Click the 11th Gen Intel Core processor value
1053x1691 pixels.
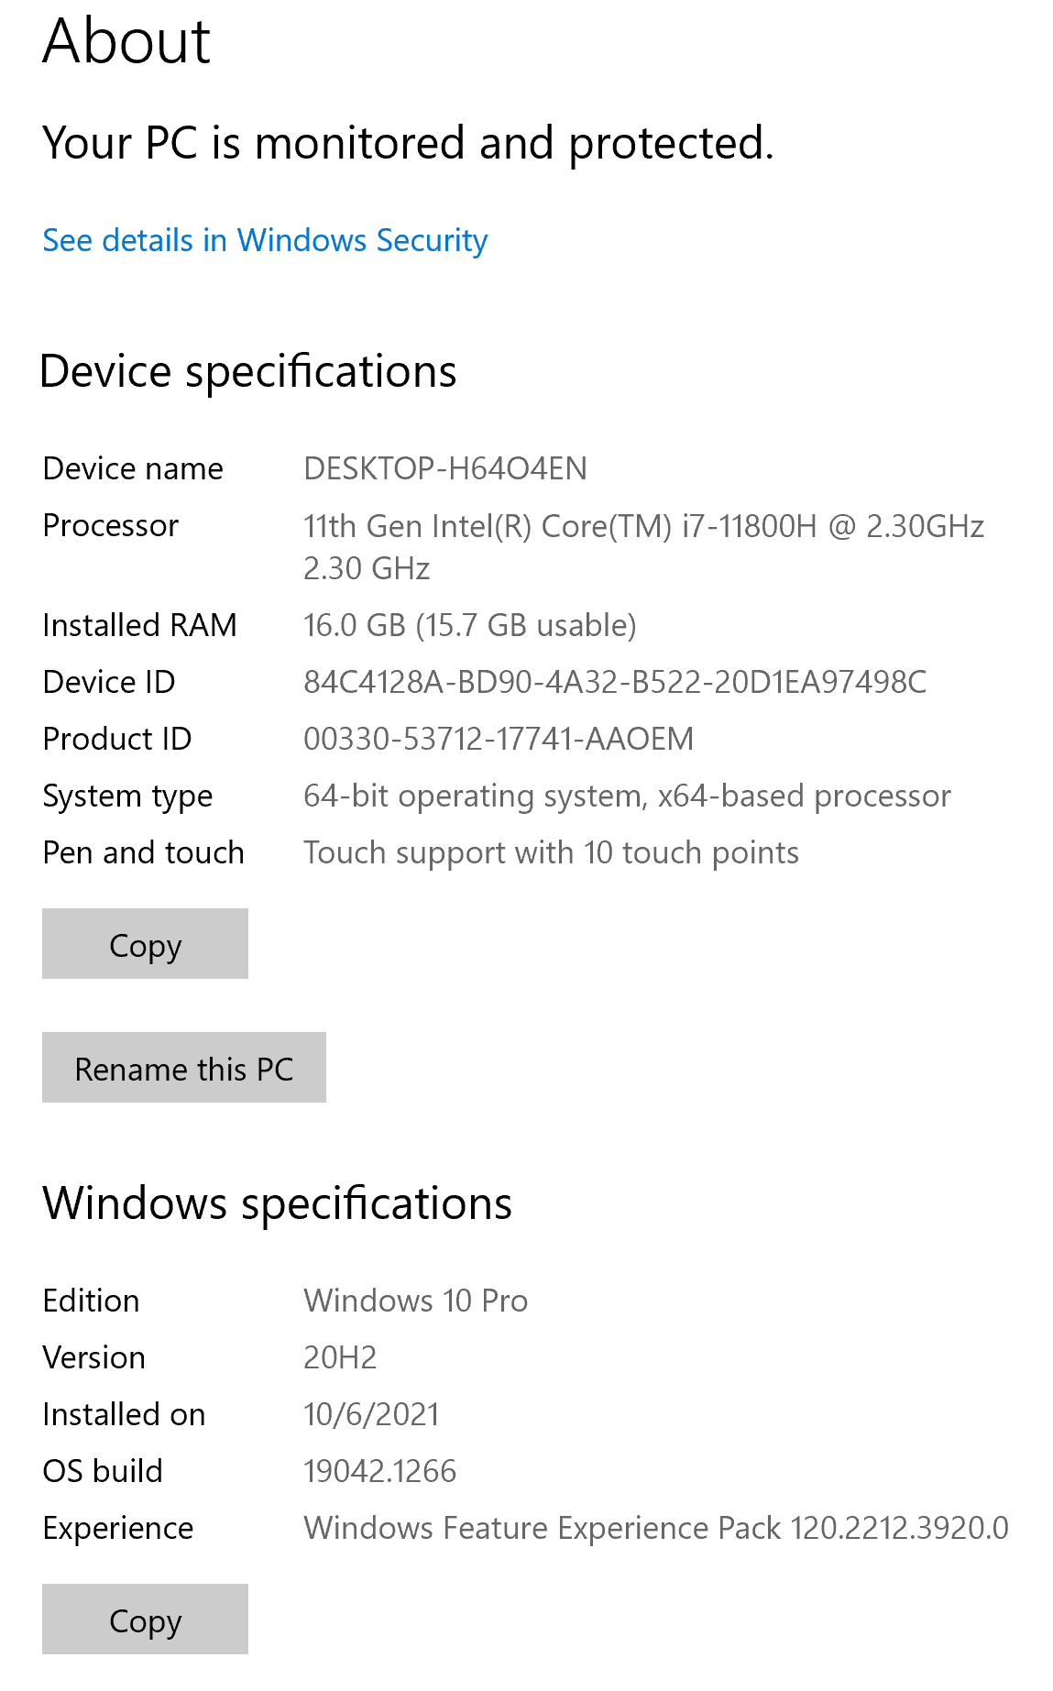tap(643, 527)
